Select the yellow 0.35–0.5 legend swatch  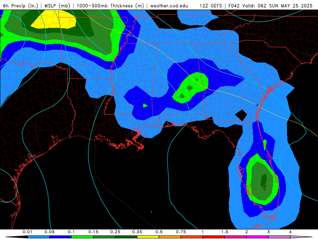point(148,237)
